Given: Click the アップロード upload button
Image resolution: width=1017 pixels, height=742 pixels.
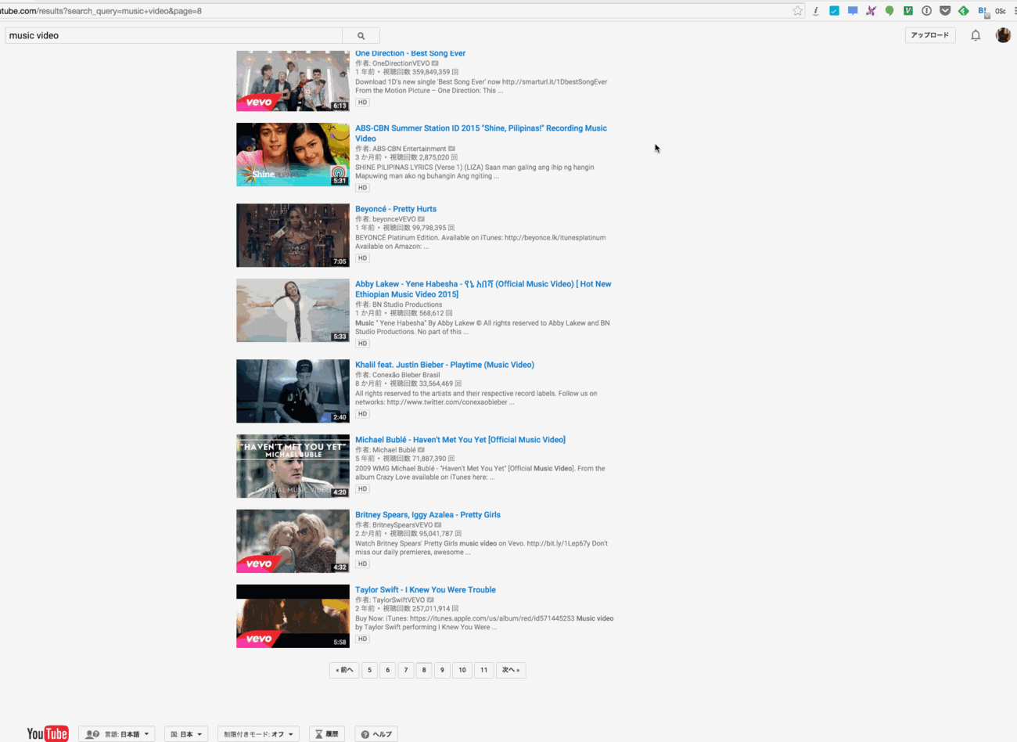Looking at the screenshot, I should pos(929,35).
